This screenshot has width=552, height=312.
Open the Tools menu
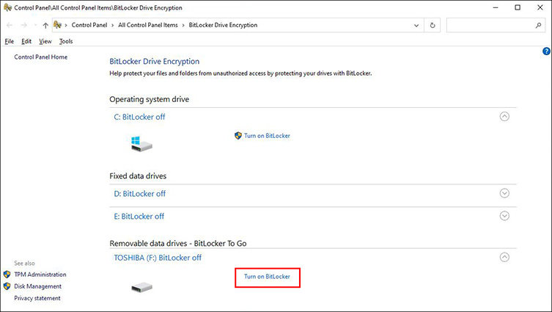pyautogui.click(x=66, y=41)
